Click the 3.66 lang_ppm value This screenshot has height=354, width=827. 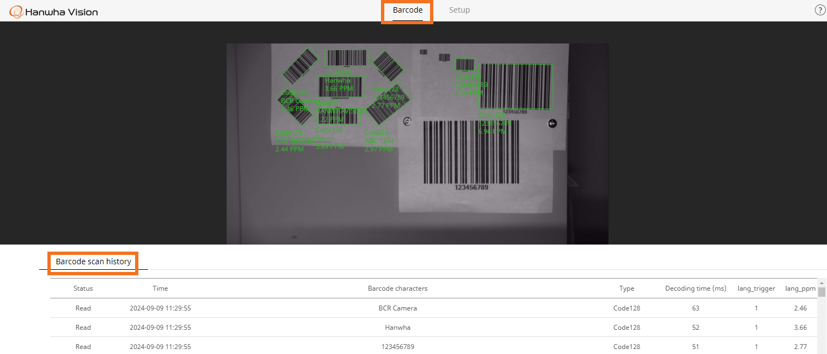(801, 328)
